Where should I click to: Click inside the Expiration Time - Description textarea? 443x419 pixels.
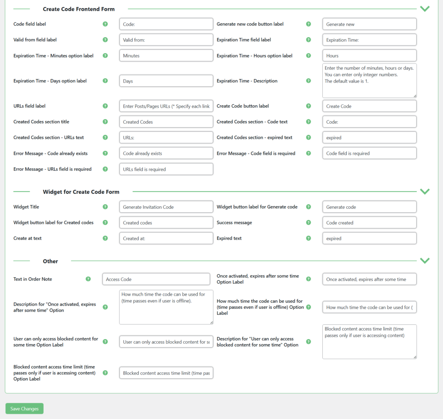[369, 80]
